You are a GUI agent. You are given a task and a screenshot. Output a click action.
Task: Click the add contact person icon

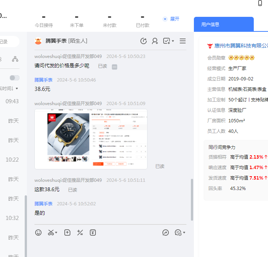click(x=155, y=41)
